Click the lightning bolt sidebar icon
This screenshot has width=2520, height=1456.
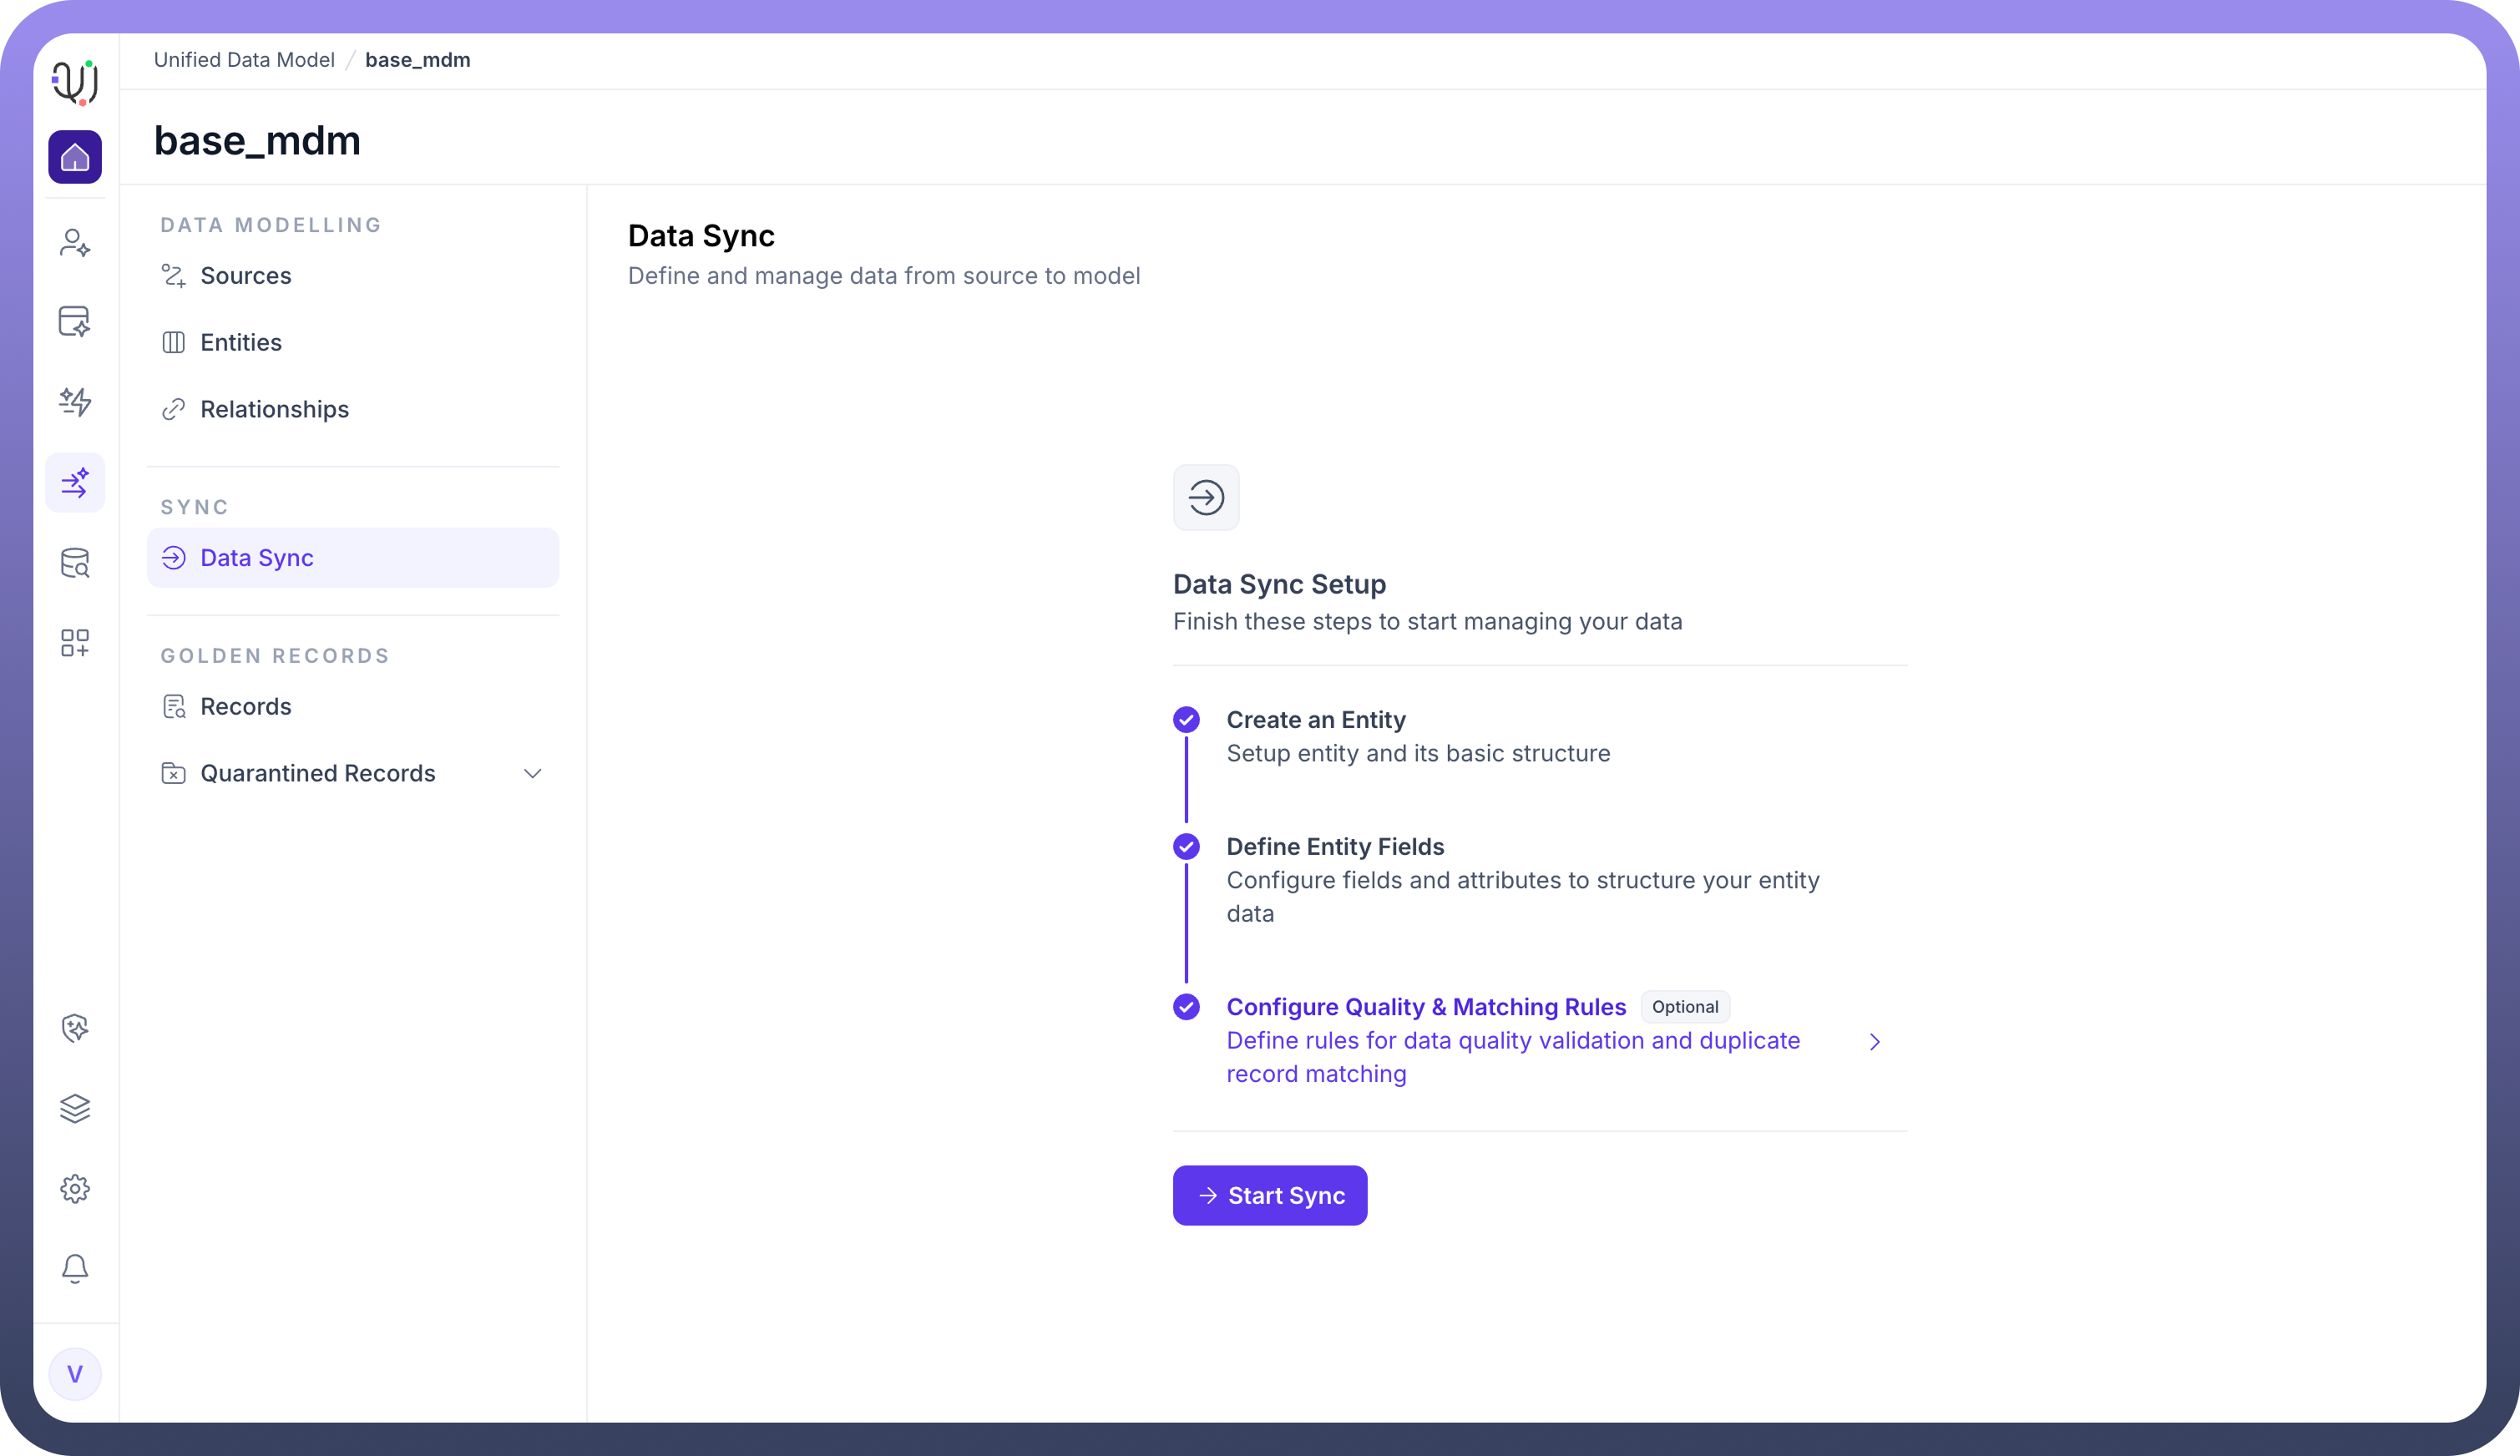(75, 402)
